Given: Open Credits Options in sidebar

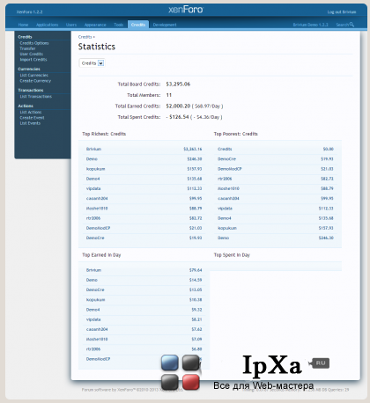Looking at the screenshot, I should tap(34, 43).
